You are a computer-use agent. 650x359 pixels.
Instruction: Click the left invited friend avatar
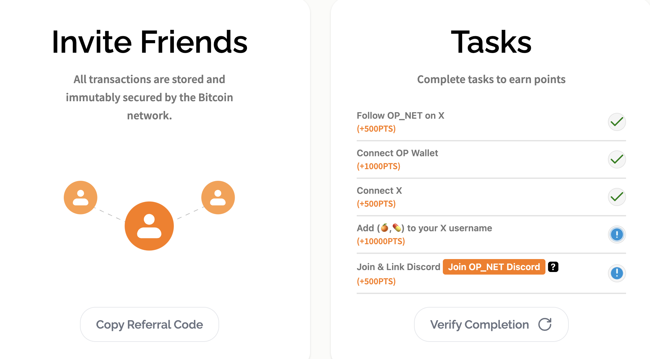pyautogui.click(x=81, y=198)
